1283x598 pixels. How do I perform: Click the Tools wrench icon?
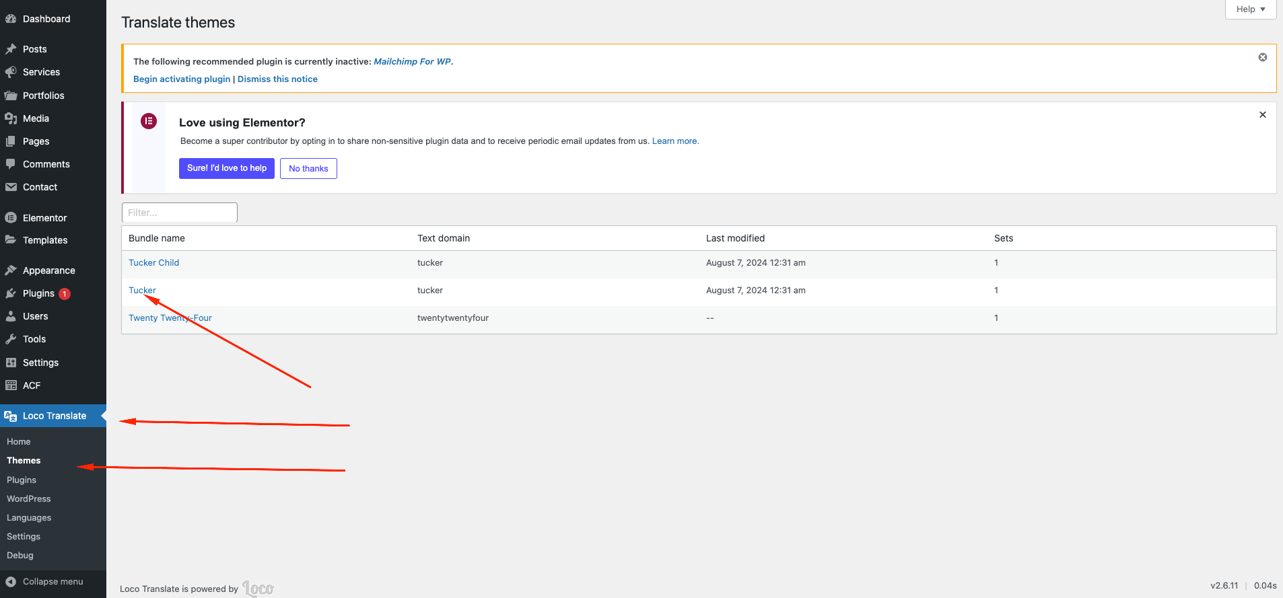coord(11,339)
